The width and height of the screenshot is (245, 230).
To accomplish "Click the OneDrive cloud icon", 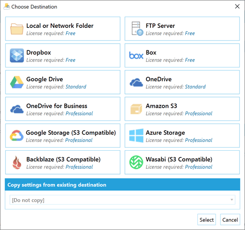I will point(136,83).
